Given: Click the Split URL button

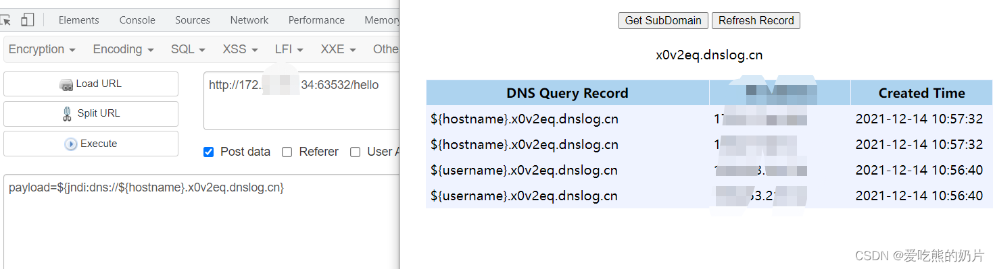Looking at the screenshot, I should [91, 114].
